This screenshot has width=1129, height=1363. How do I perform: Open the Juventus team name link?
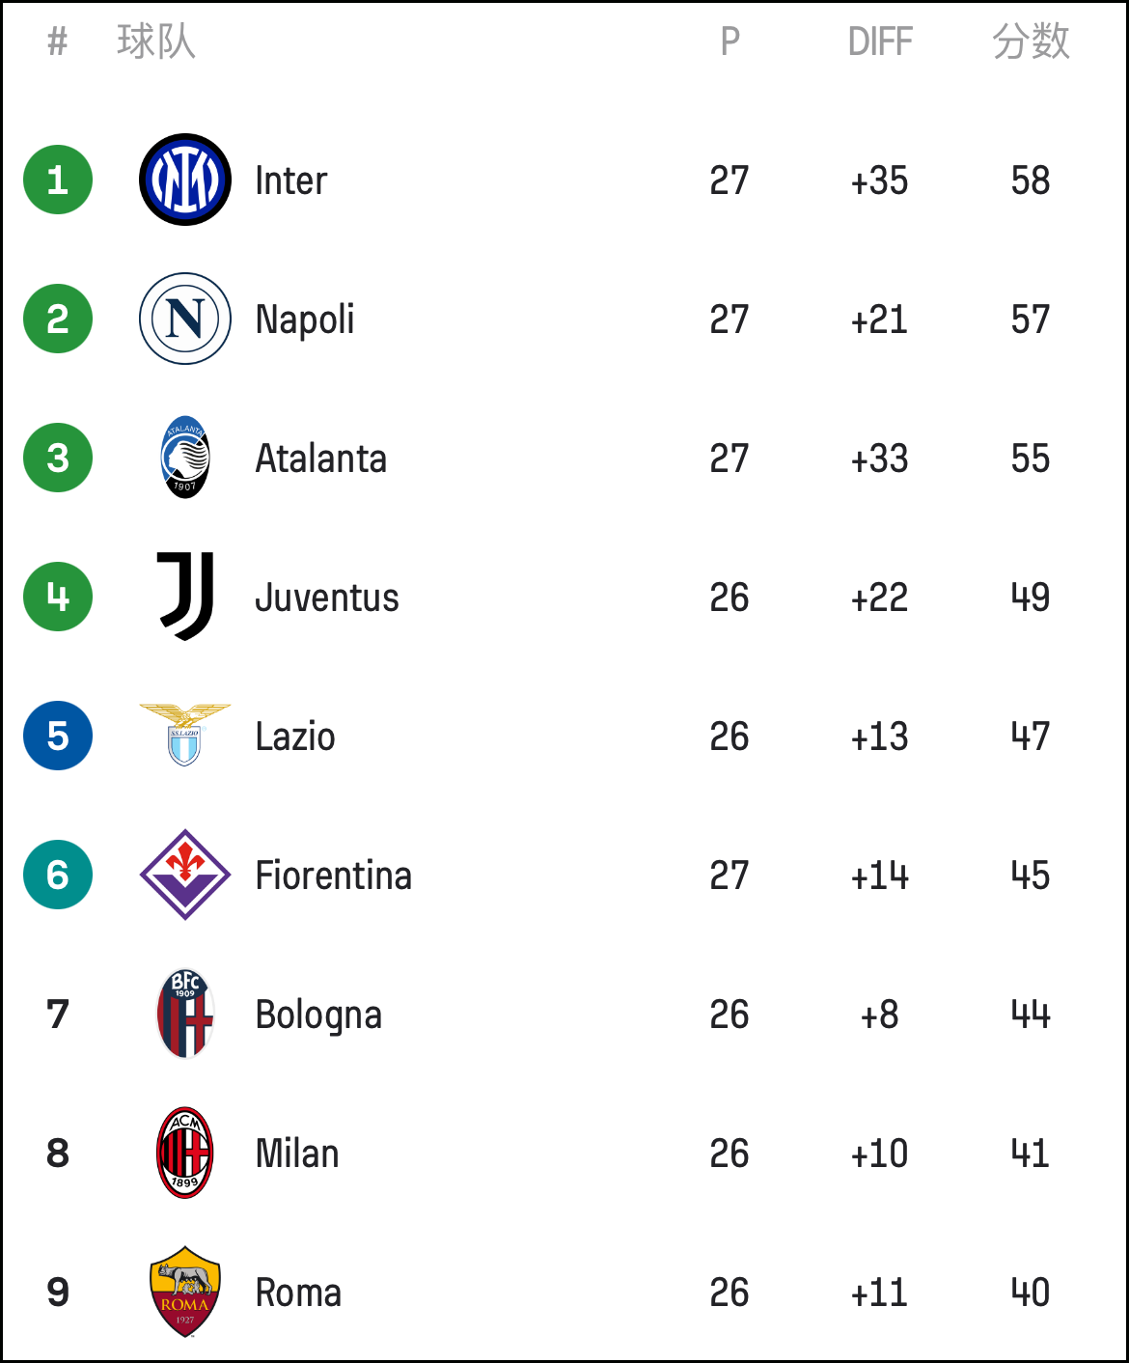[x=327, y=598]
